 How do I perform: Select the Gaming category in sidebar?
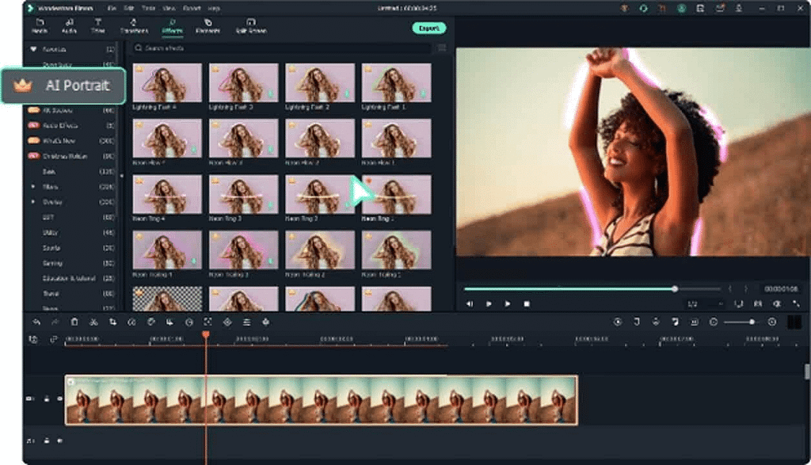(x=52, y=263)
